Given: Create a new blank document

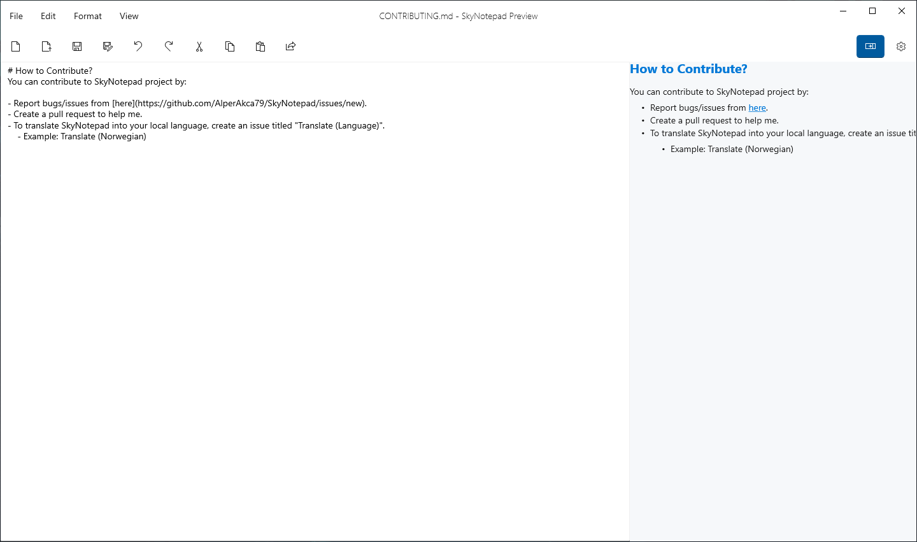Looking at the screenshot, I should click(x=16, y=46).
